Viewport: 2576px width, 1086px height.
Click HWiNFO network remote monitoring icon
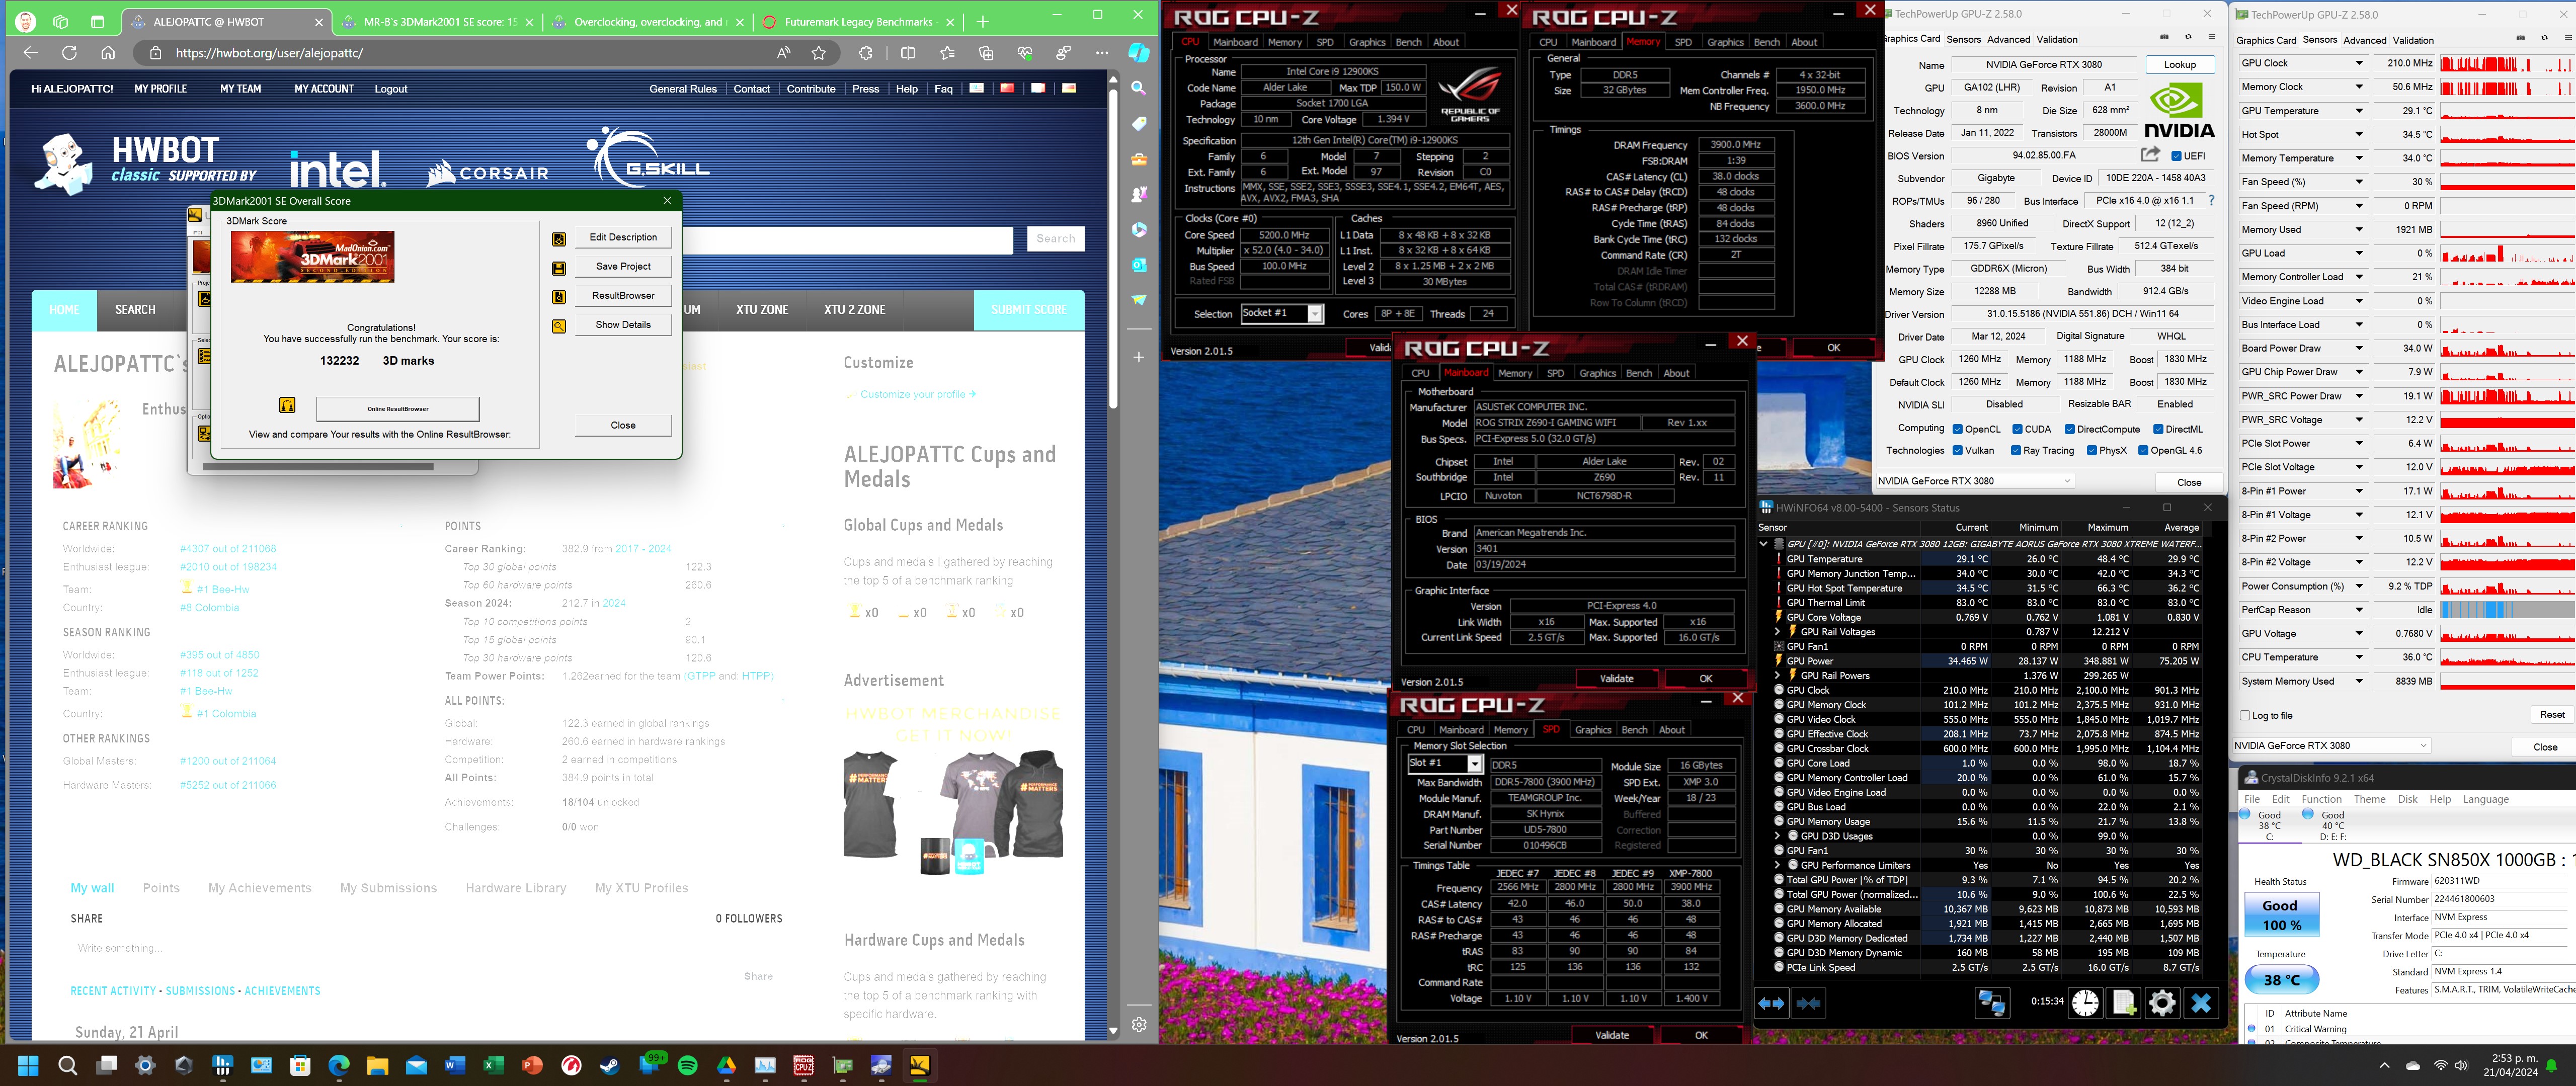(x=1991, y=1002)
